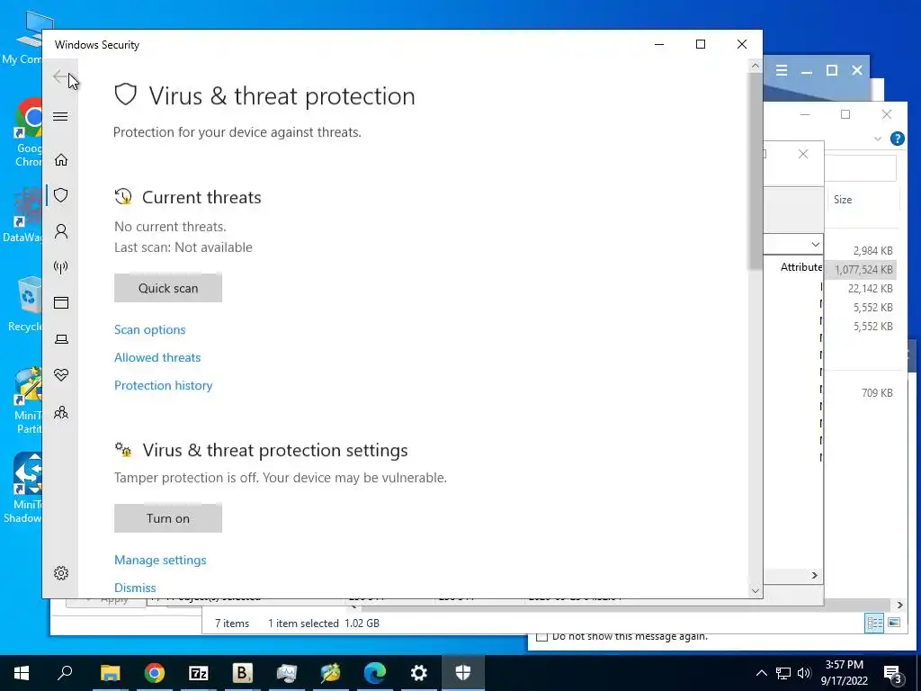
Task: Open the Windows Start menu
Action: [22, 673]
